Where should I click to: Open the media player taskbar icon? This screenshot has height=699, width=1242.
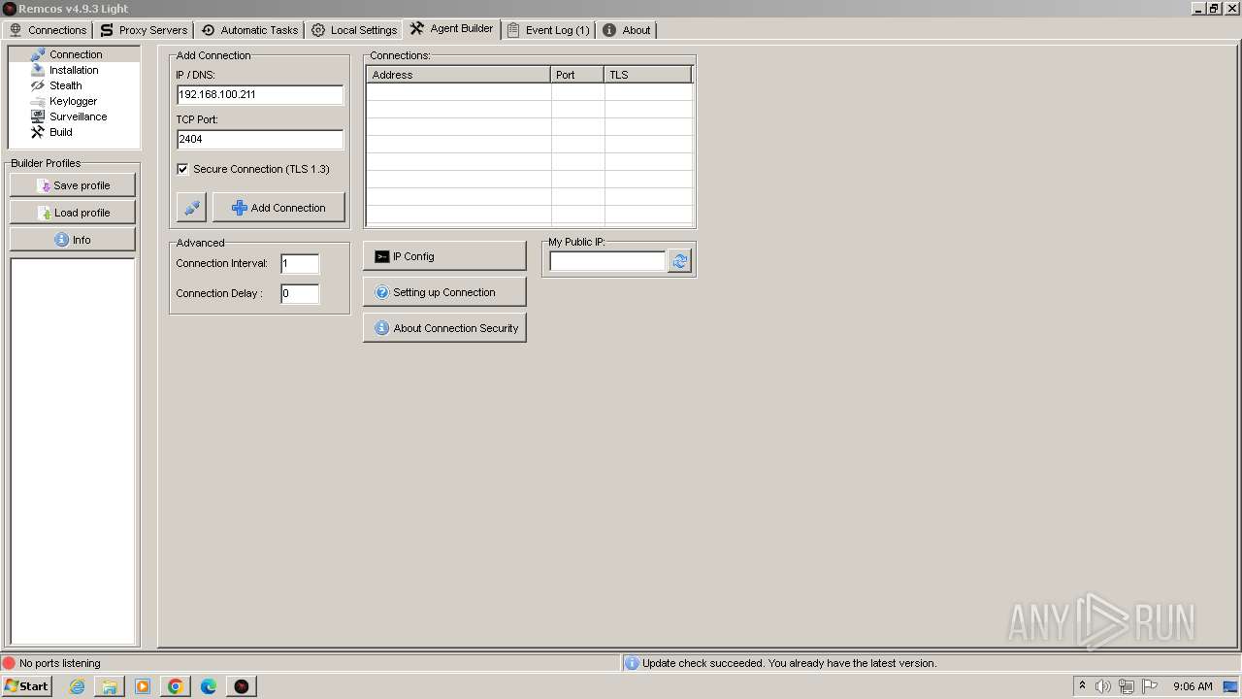(143, 686)
